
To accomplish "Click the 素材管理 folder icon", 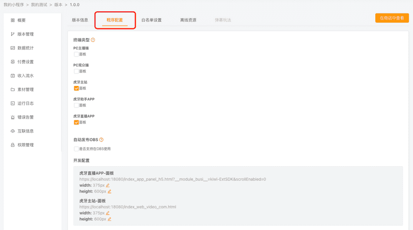I will tap(12, 90).
